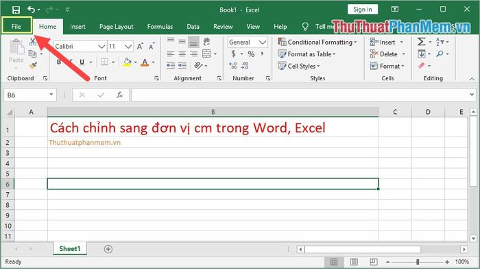
Task: Click Increase Decimal icon
Action: tap(233, 65)
